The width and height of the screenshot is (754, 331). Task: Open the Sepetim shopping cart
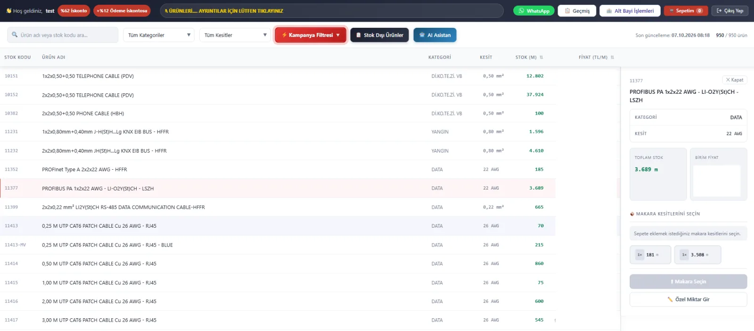click(x=686, y=11)
